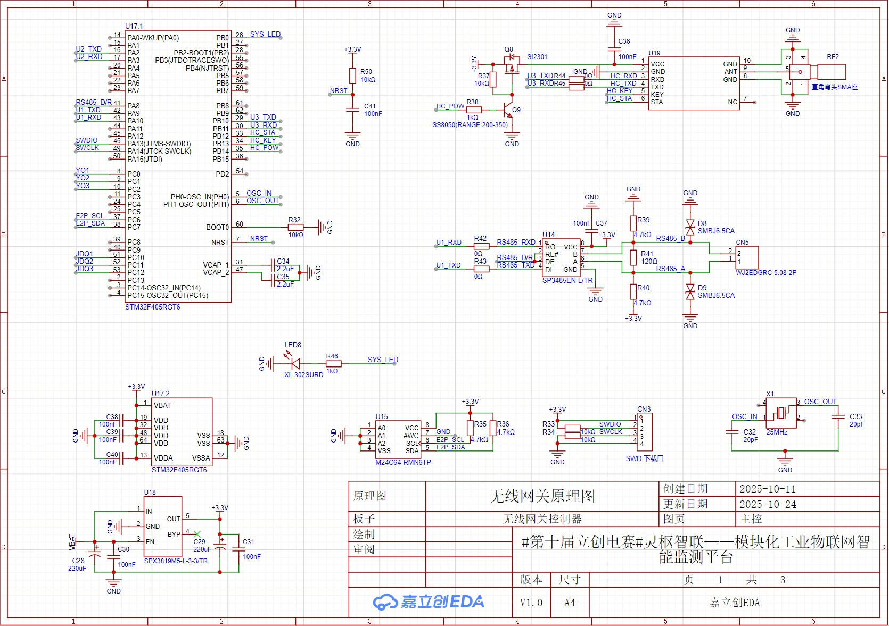
Task: Select the RF2 SMA connector symbol
Action: click(813, 72)
